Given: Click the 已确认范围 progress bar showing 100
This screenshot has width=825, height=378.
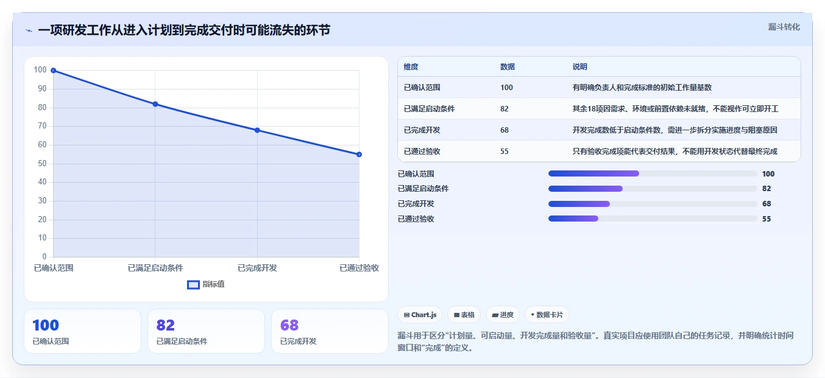Looking at the screenshot, I should 653,173.
